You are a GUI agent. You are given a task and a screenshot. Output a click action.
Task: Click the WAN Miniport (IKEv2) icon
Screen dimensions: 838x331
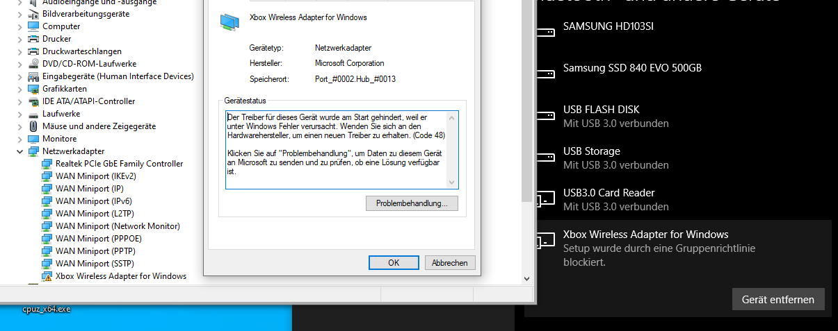tap(47, 176)
